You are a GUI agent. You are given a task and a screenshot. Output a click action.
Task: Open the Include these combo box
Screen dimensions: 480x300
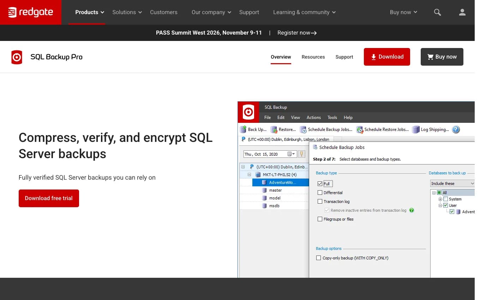(x=452, y=184)
